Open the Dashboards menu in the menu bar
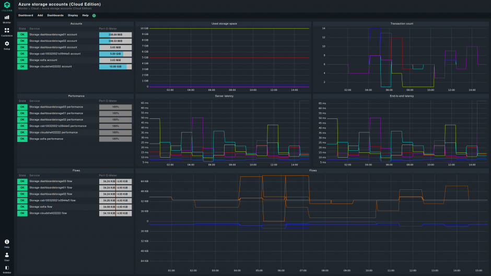 point(55,16)
